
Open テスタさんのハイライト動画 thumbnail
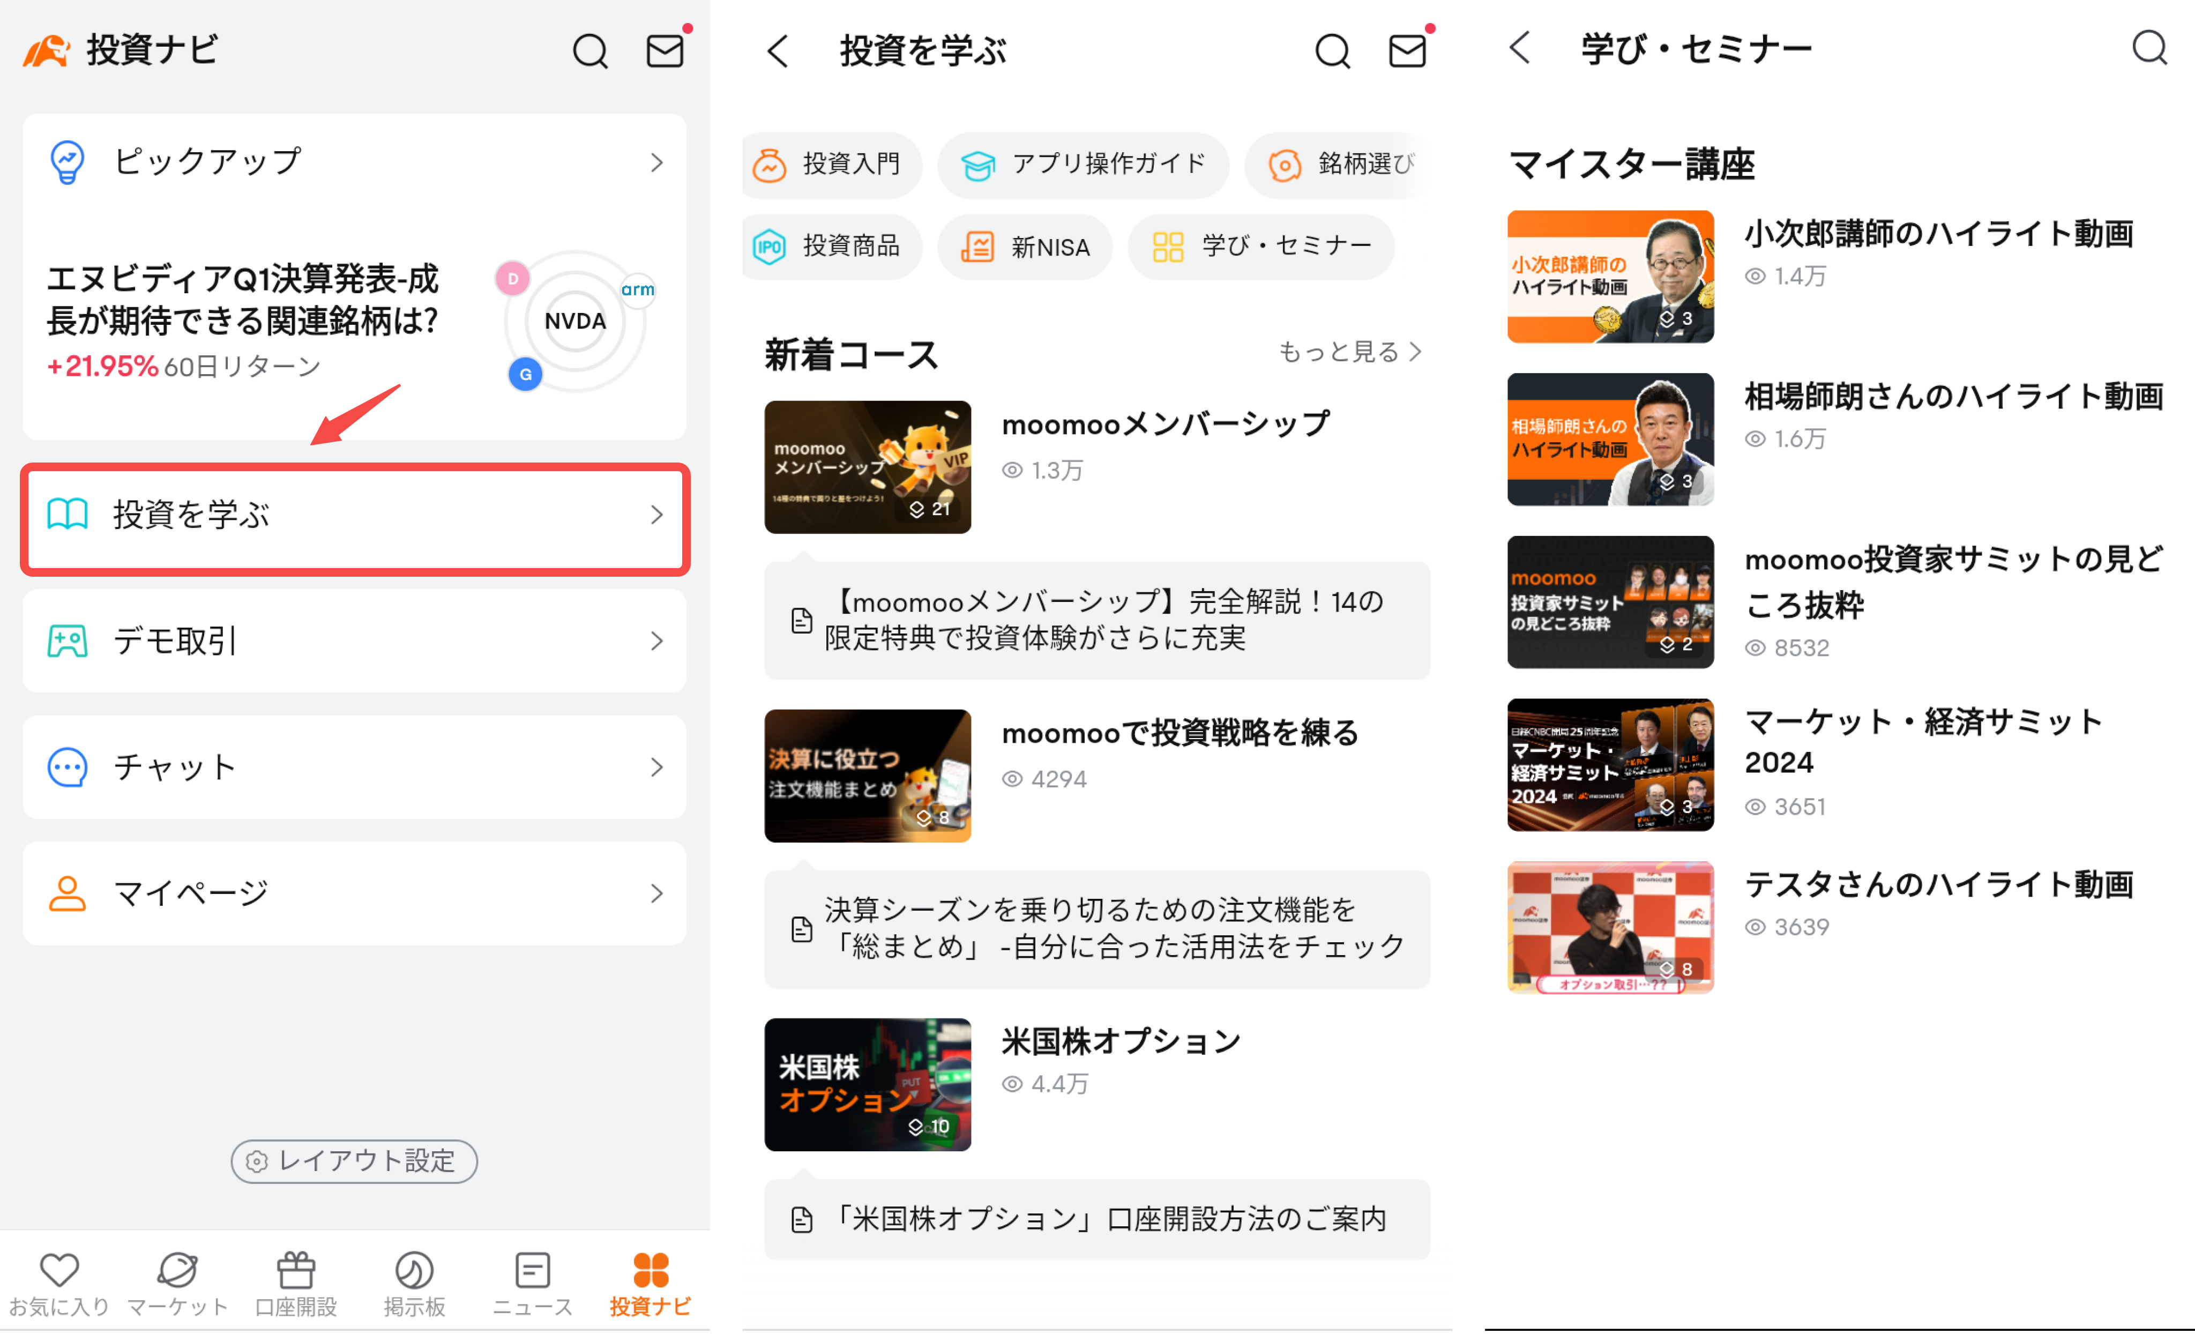[1611, 928]
